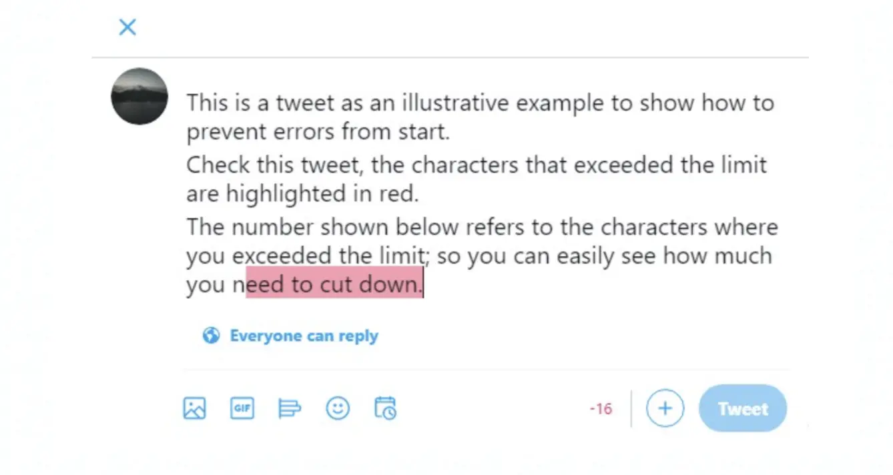The height and width of the screenshot is (475, 893).
Task: Add a photo with the image icon
Action: 194,408
